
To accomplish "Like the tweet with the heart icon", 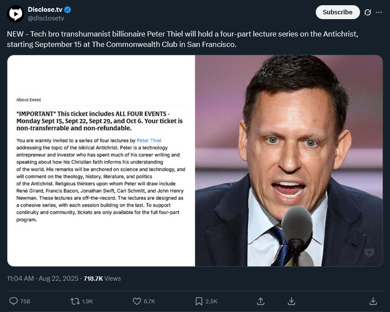I will [x=137, y=301].
